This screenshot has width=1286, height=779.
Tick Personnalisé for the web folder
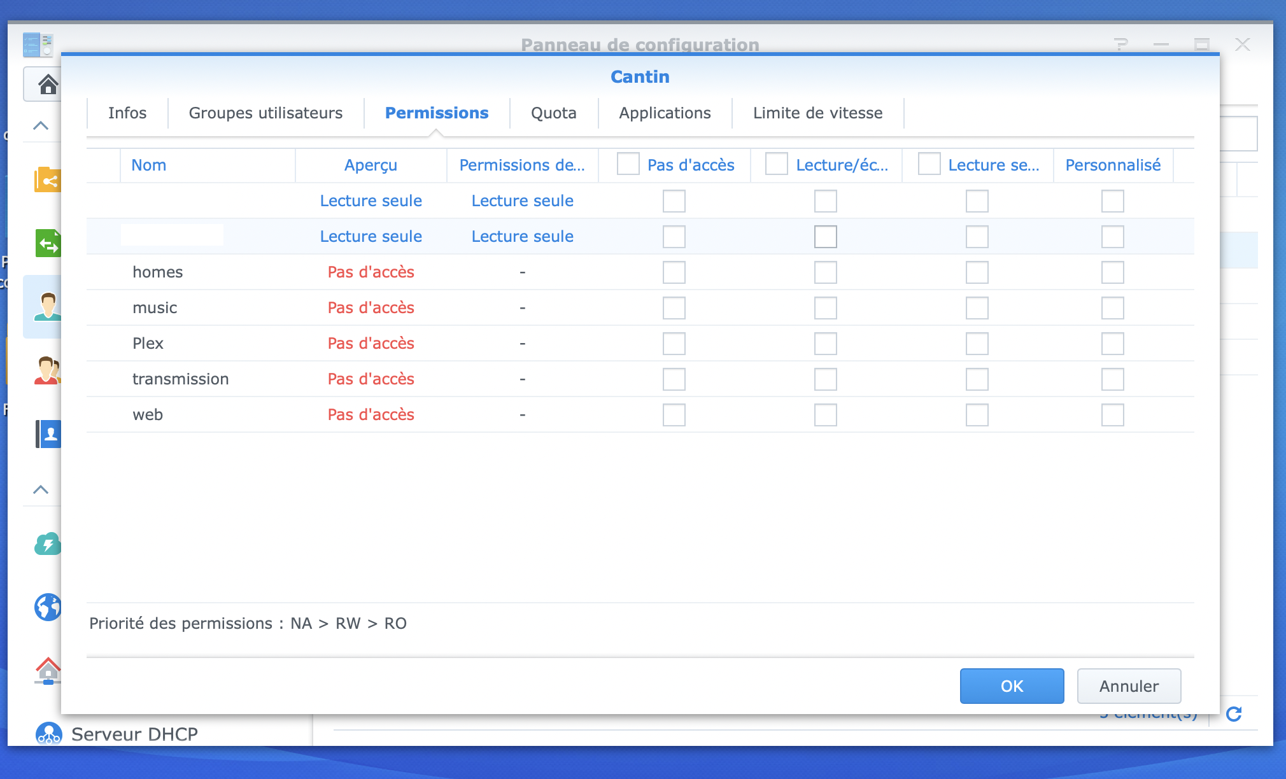pyautogui.click(x=1112, y=415)
